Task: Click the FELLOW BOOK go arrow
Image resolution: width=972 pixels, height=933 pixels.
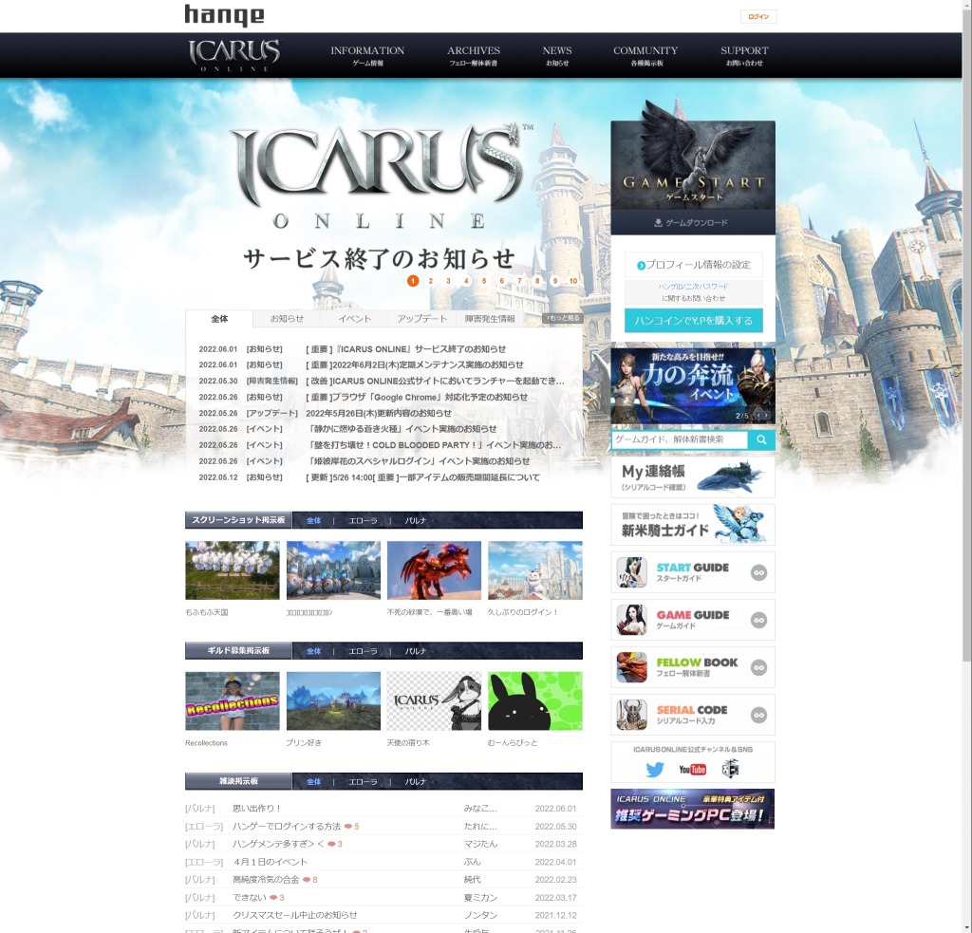Action: point(758,667)
